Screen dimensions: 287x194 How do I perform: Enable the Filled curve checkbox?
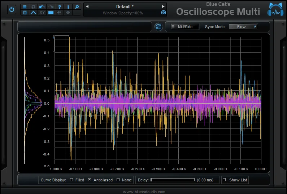pyautogui.click(x=71, y=180)
